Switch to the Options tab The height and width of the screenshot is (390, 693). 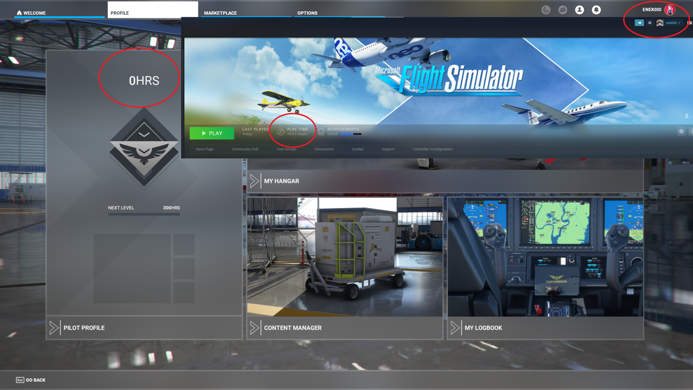(x=307, y=12)
